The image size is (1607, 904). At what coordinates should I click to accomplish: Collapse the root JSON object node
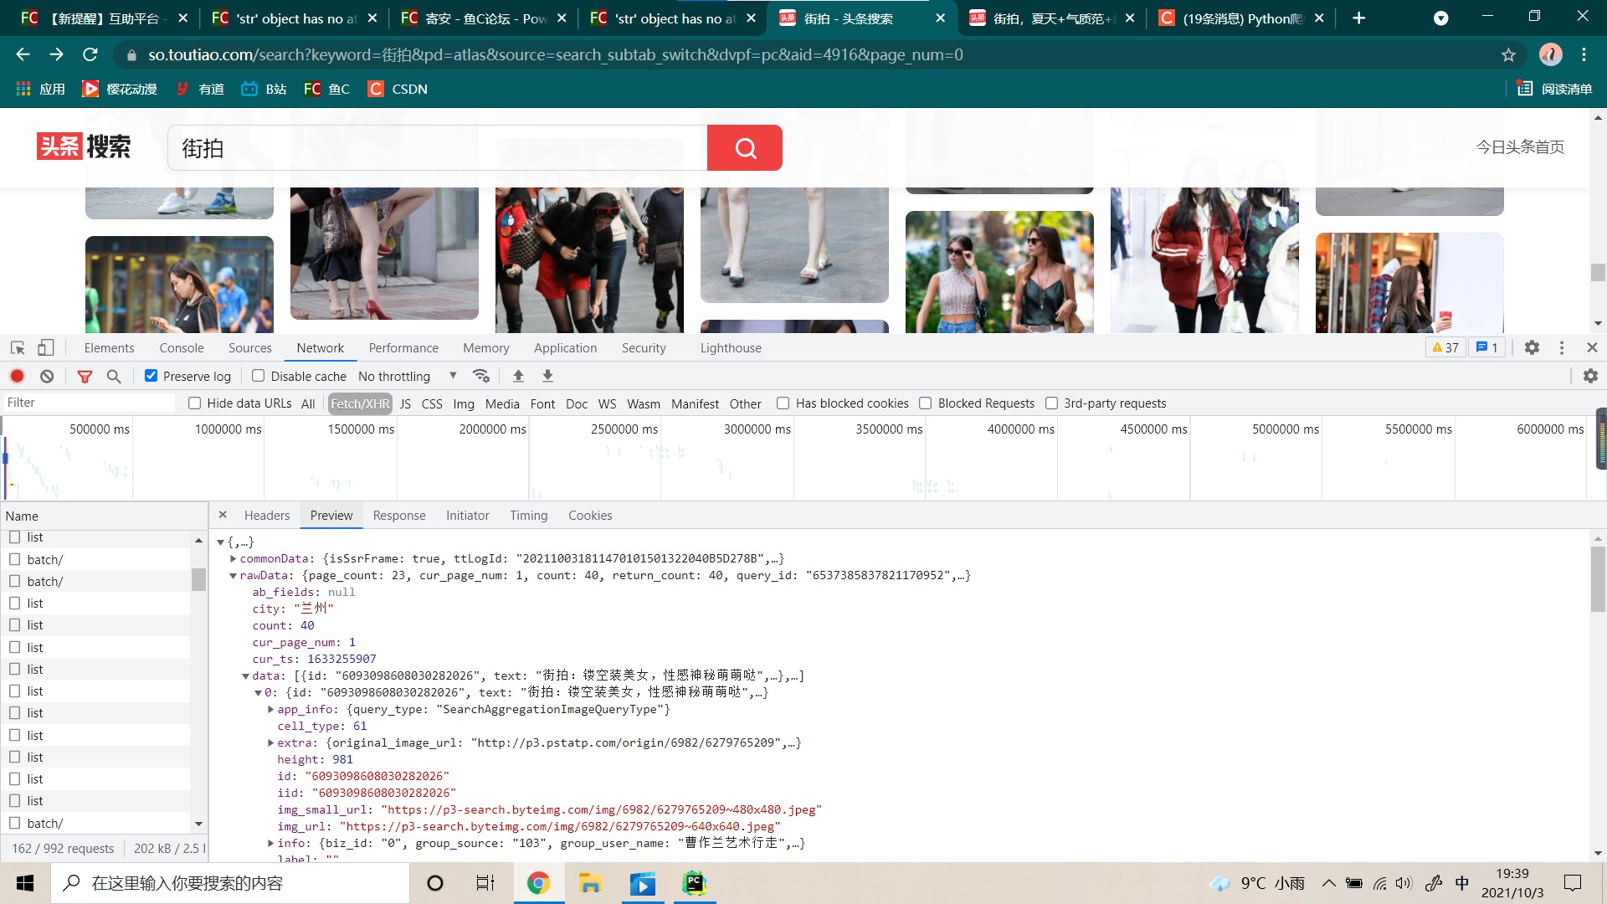(x=220, y=542)
